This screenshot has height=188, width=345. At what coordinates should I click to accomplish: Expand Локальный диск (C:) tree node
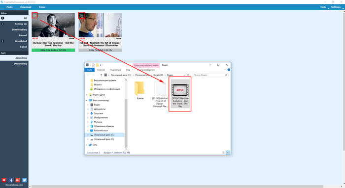coord(88,135)
